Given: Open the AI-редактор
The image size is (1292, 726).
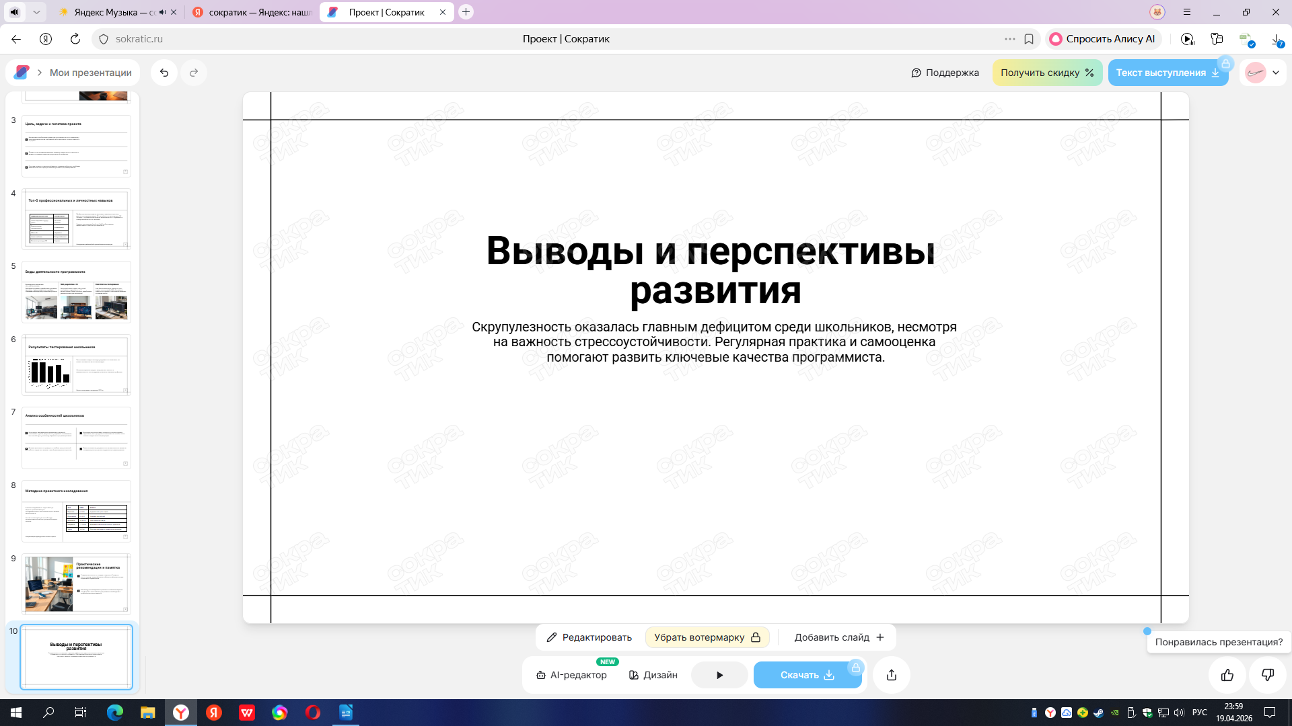Looking at the screenshot, I should tap(571, 675).
